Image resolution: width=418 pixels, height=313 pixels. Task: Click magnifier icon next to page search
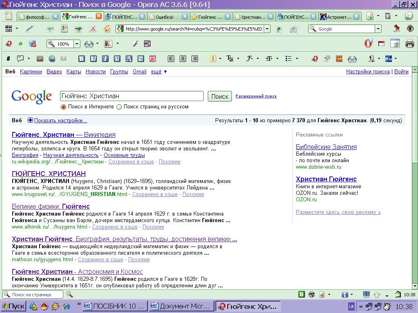pos(69,294)
